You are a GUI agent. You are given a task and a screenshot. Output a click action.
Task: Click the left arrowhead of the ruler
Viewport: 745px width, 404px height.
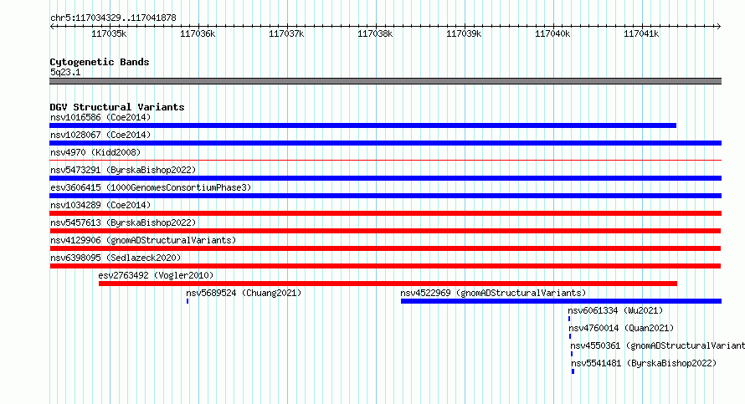pyautogui.click(x=52, y=27)
